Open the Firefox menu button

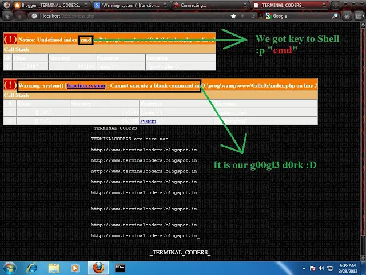pyautogui.click(x=7, y=5)
